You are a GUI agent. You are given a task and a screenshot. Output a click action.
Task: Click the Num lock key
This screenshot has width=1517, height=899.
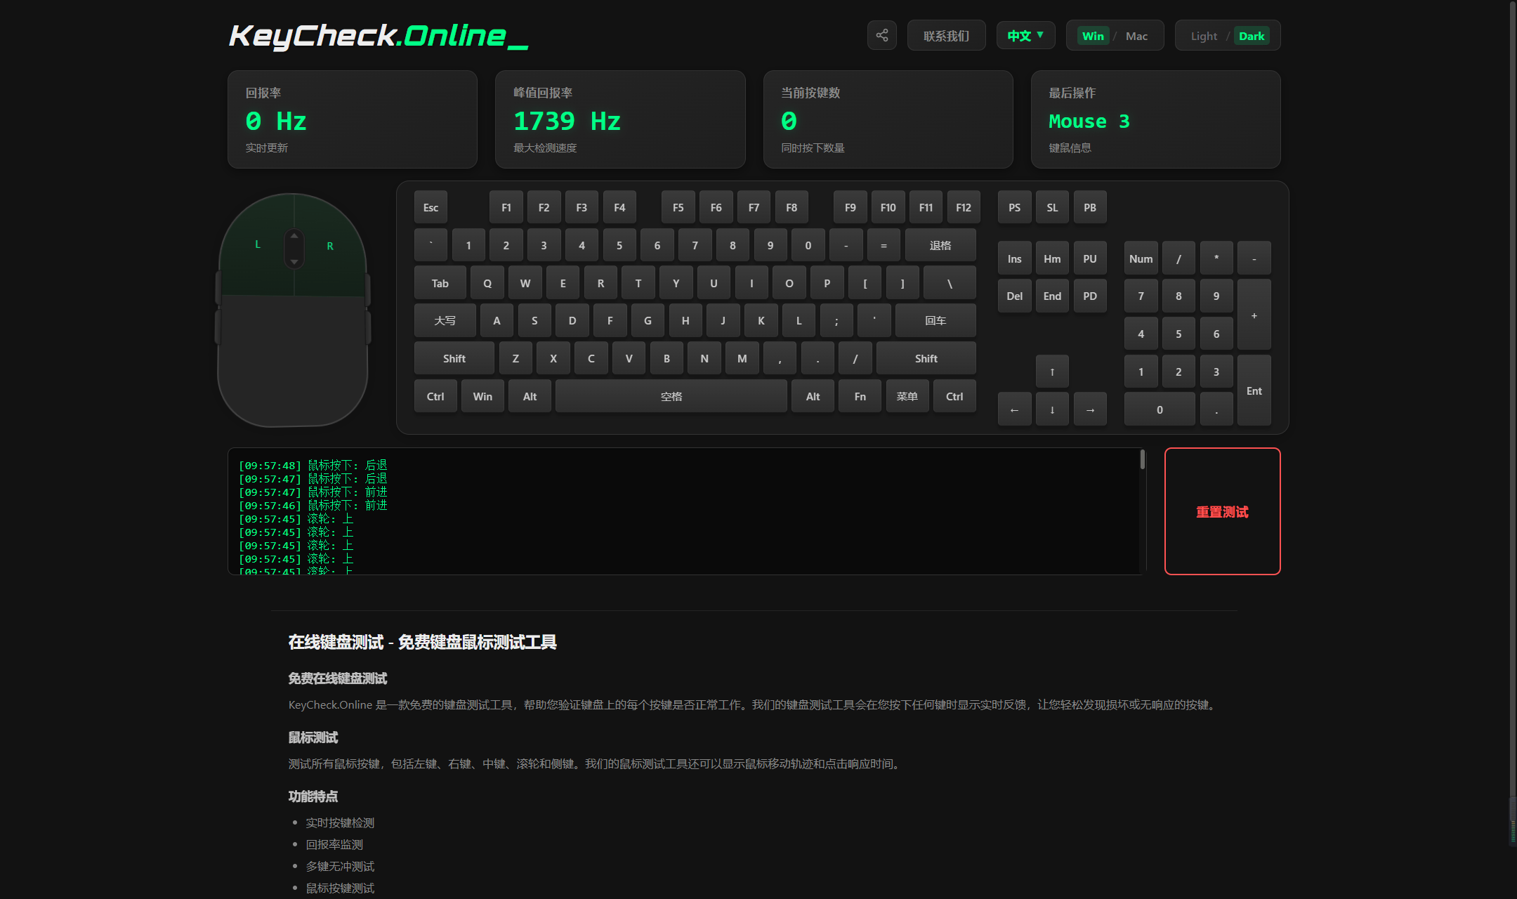[1141, 258]
